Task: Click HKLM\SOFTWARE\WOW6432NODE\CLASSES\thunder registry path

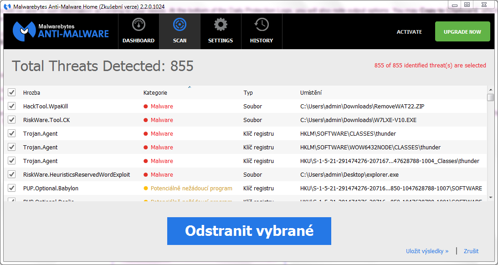Action: tap(370, 147)
